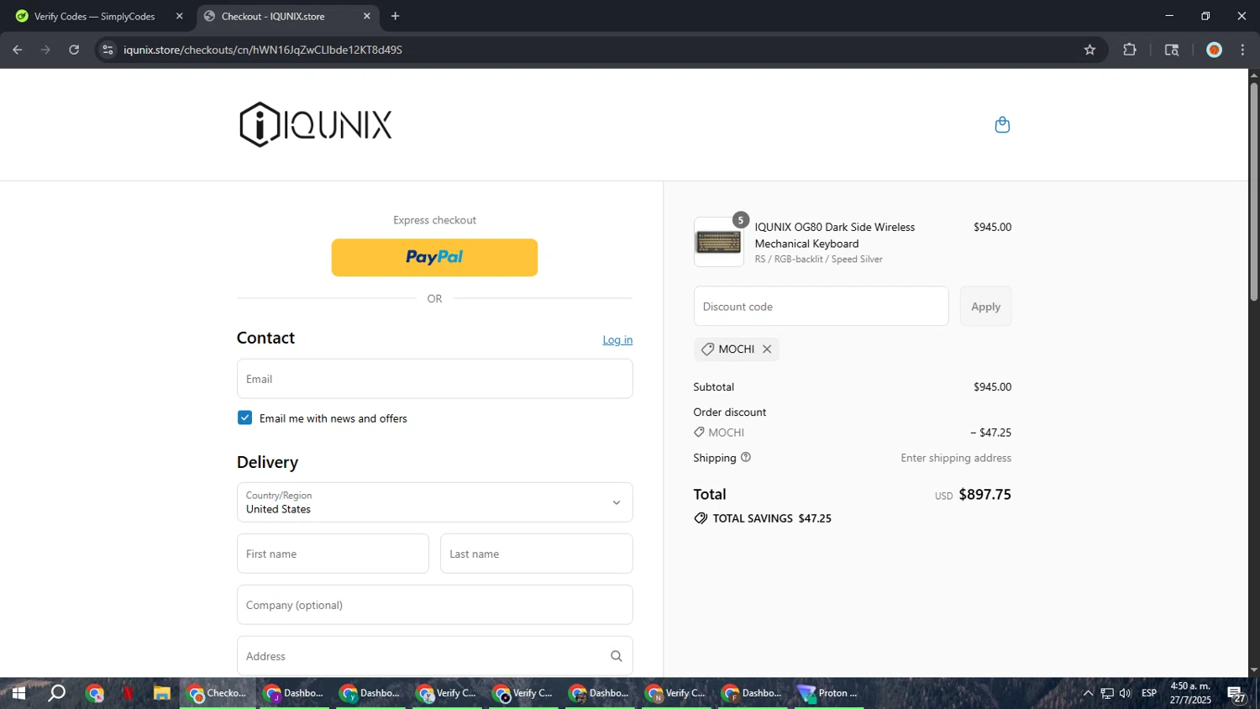The image size is (1260, 709).
Task: Click the Last name field
Action: click(536, 554)
